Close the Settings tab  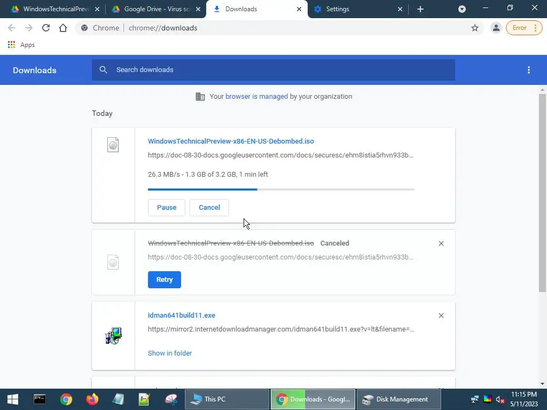click(400, 9)
